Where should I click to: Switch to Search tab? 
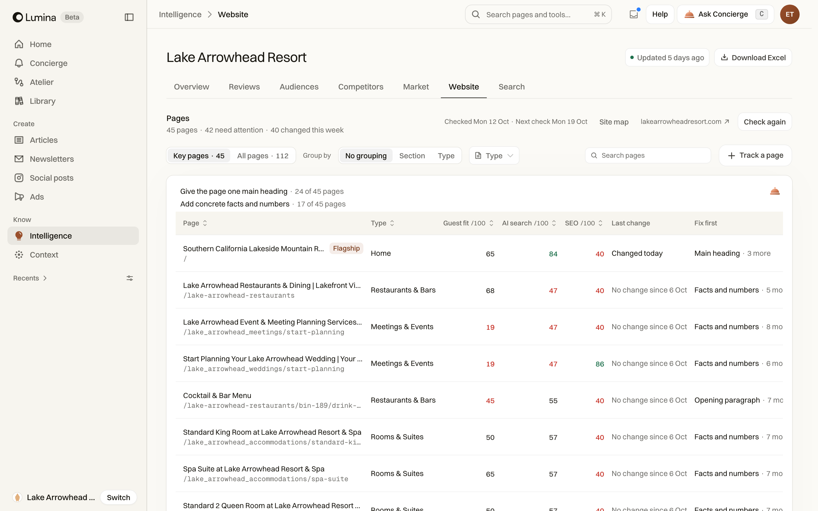511,87
